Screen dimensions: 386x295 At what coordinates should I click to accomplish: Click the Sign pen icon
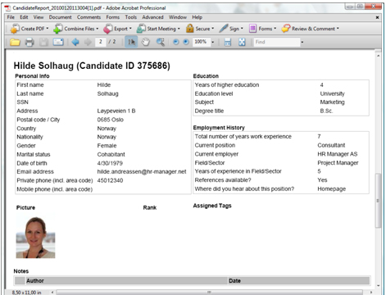click(224, 29)
